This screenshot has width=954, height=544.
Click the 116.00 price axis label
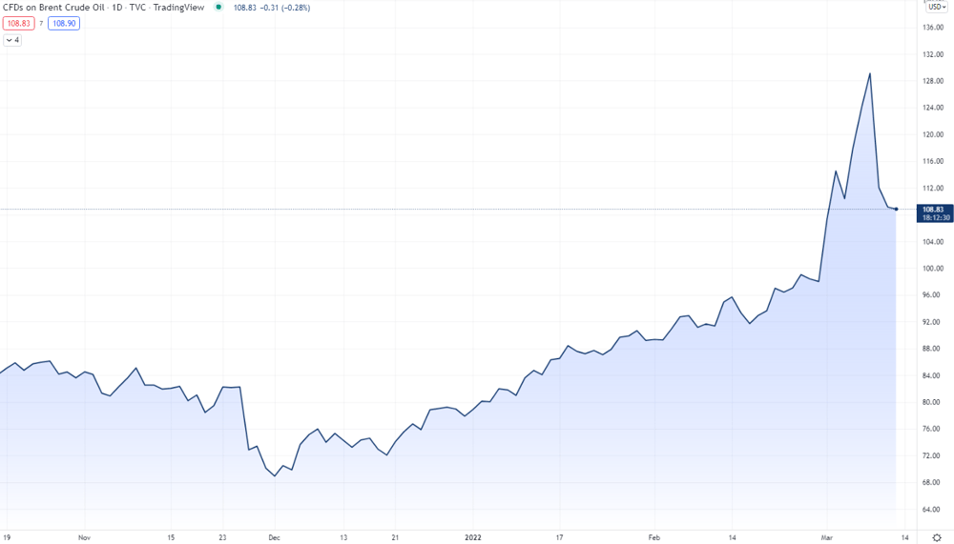click(933, 161)
